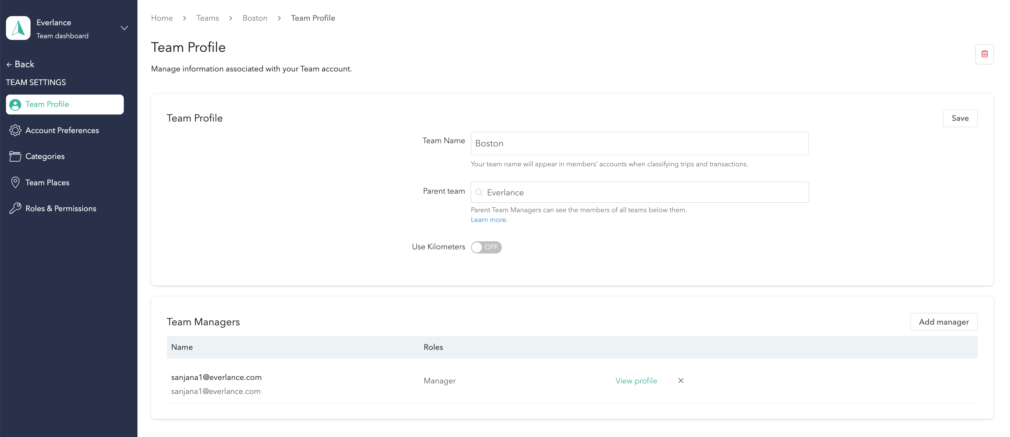Remove manager sanjana1 with X icon
The height and width of the screenshot is (437, 1010).
pos(681,381)
